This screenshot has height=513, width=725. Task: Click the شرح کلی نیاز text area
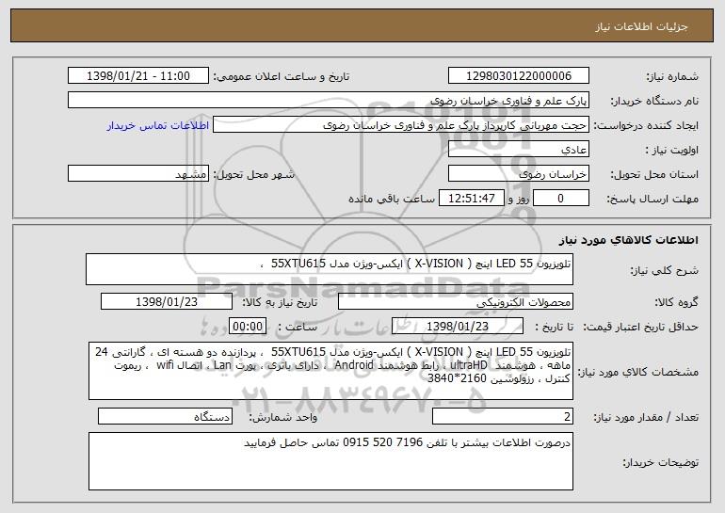(x=330, y=269)
